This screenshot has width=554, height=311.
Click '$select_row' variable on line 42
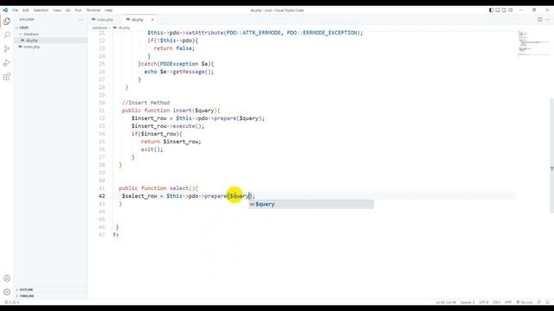coord(139,196)
